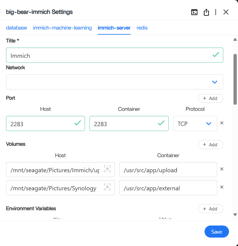This screenshot has height=246, width=238.
Task: Click the scrollbar up arrow
Action: (x=235, y=39)
